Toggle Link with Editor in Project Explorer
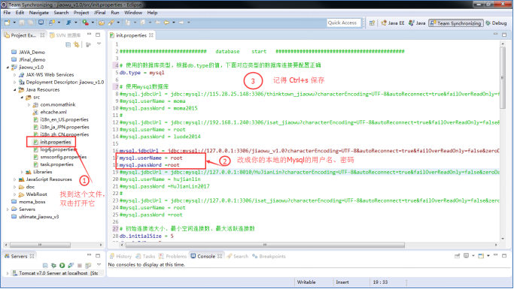Screen dimensions: 514x289 point(77,44)
